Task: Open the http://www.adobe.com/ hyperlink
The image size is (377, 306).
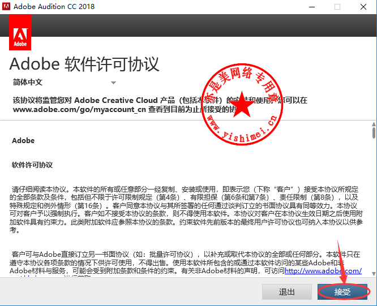Action: pyautogui.click(x=323, y=271)
